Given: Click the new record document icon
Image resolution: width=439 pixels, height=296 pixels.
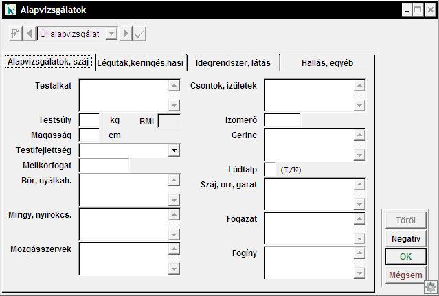Looking at the screenshot, I should pyautogui.click(x=15, y=34).
